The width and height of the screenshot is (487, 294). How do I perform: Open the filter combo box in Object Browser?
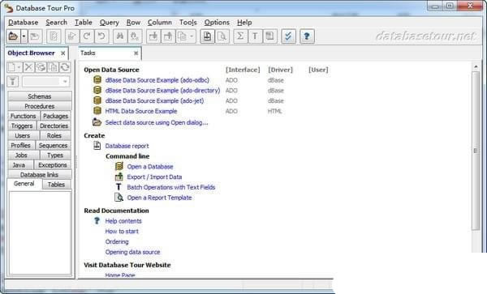click(46, 82)
